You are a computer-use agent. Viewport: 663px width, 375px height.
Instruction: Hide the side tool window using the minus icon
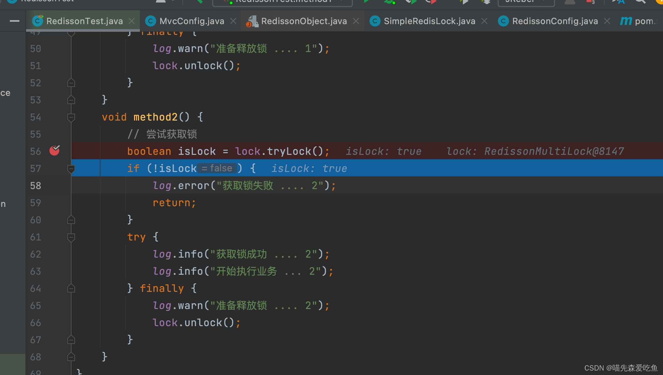point(14,21)
